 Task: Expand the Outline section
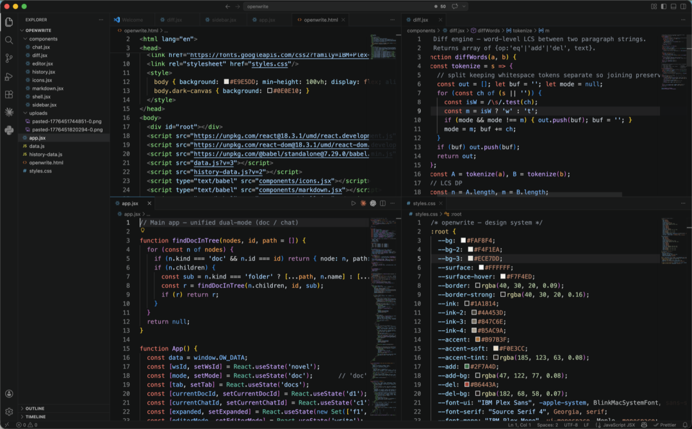[x=35, y=408]
